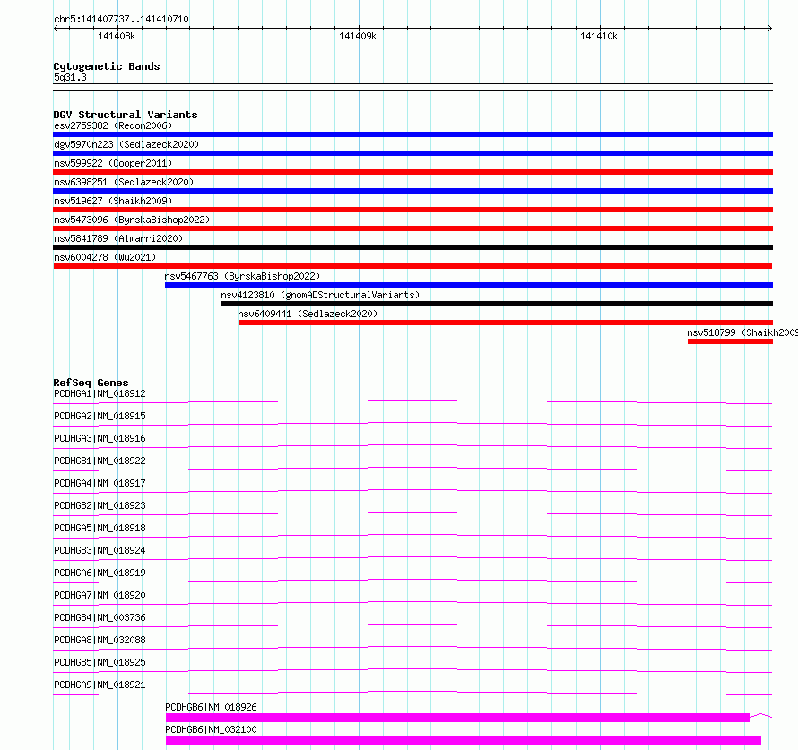Image resolution: width=798 pixels, height=750 pixels.
Task: Click the PCDHGA9 thin intron line
Action: (412, 693)
